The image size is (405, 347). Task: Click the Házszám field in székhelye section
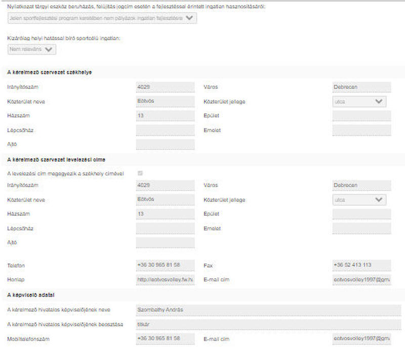165,116
